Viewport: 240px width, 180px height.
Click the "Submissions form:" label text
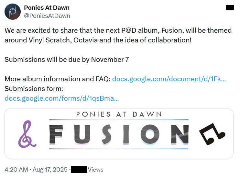click(x=34, y=89)
